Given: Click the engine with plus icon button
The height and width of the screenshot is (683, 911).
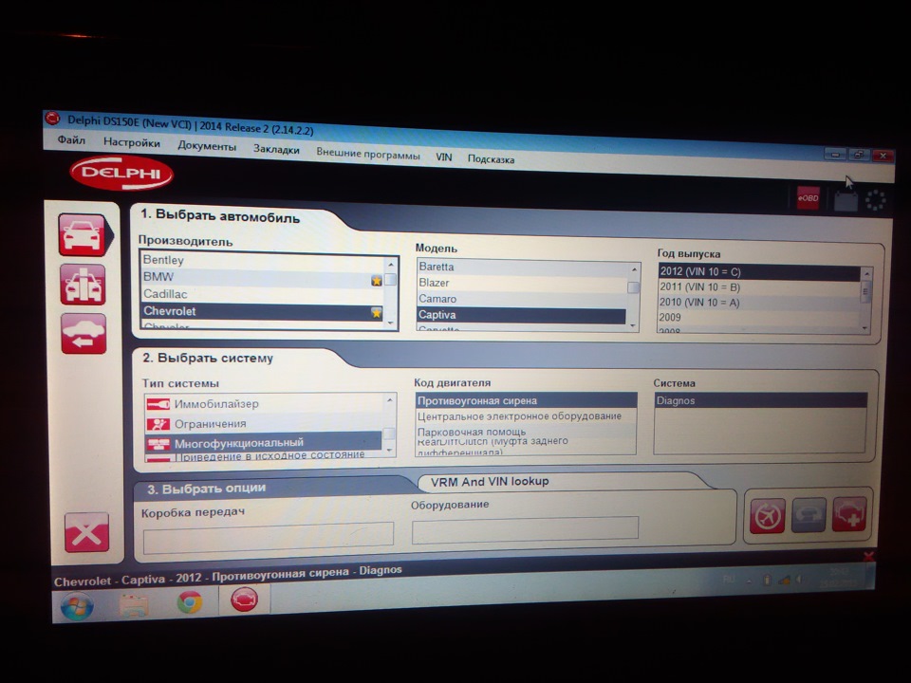Looking at the screenshot, I should click(849, 514).
